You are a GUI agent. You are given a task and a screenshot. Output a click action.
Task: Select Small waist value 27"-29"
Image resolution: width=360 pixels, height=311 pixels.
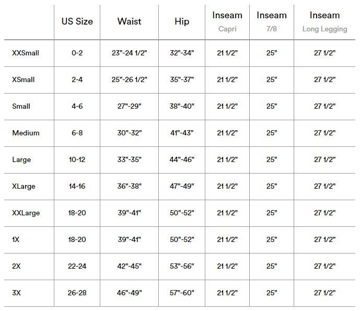[x=129, y=106]
